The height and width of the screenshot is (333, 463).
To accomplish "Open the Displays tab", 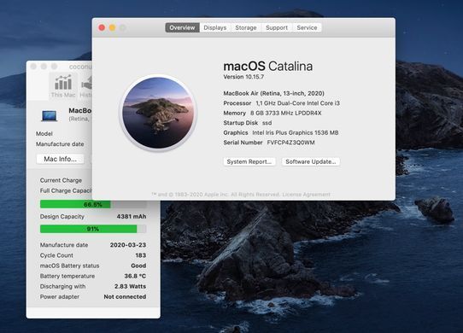I will click(x=215, y=27).
